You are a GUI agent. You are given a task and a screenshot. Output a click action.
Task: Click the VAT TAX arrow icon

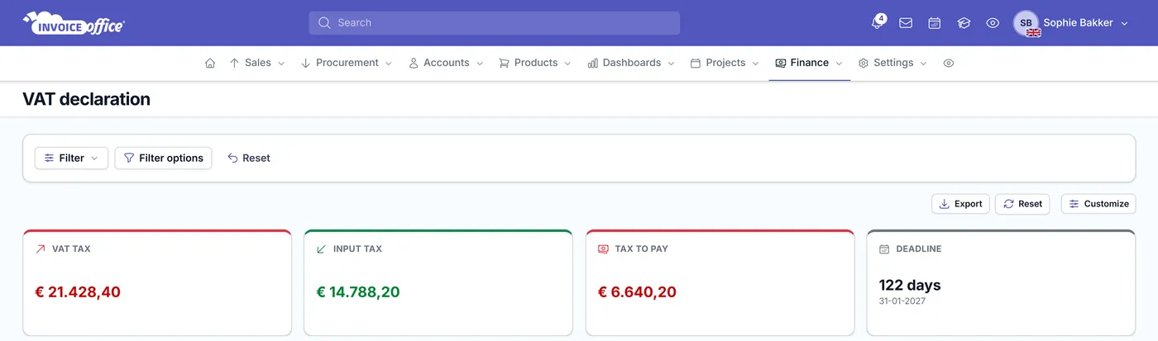pyautogui.click(x=41, y=249)
